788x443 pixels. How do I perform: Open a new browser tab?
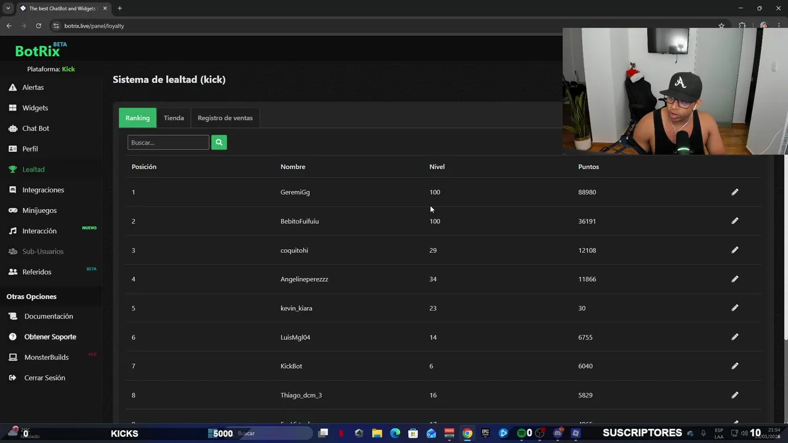click(x=119, y=9)
